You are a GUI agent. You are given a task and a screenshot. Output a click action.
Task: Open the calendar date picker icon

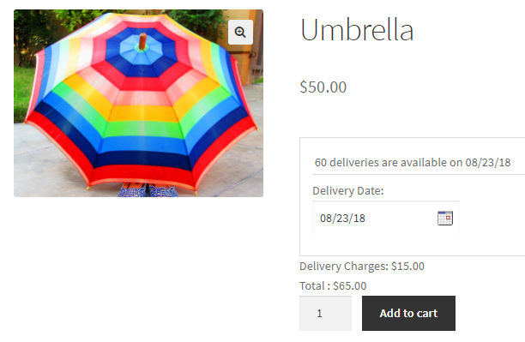tap(445, 219)
